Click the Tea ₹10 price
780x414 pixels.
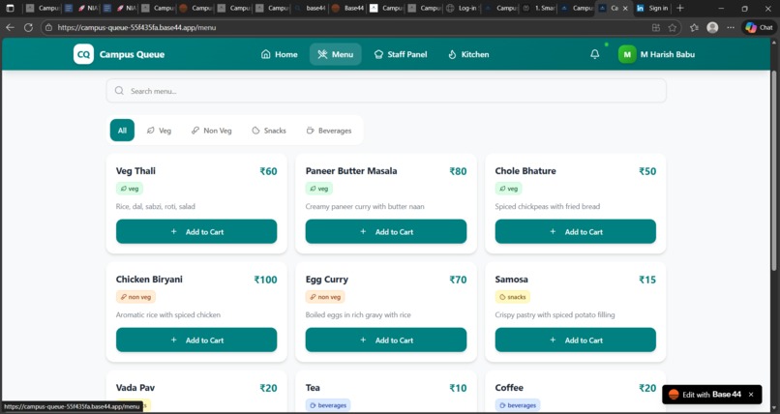click(458, 388)
